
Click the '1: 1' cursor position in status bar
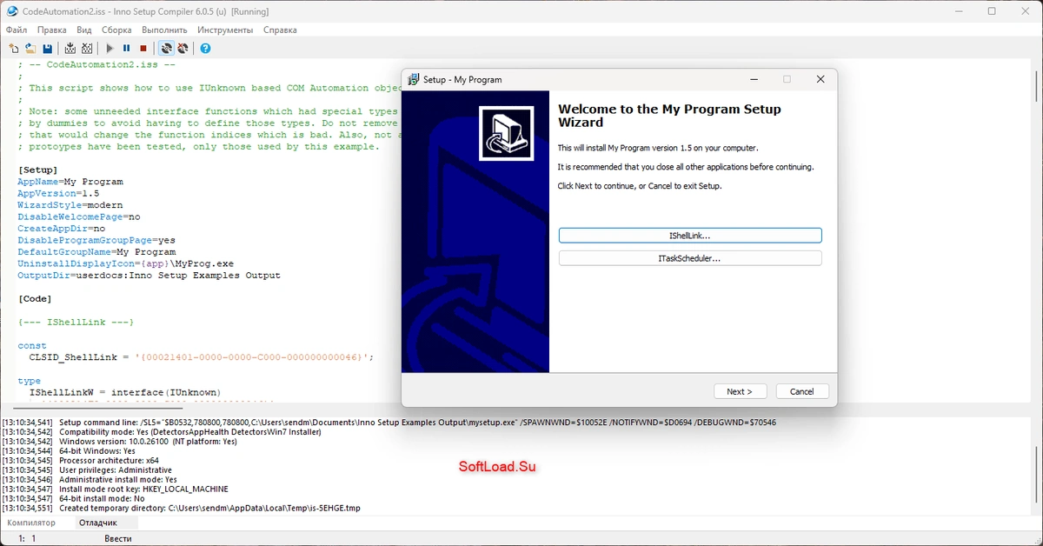(26, 539)
